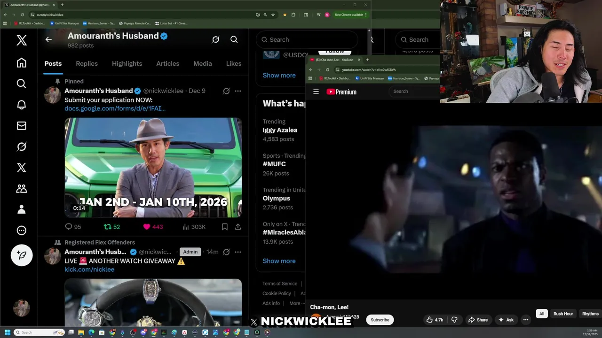This screenshot has height=338, width=602.
Task: Go back with profile header arrow
Action: (48, 39)
